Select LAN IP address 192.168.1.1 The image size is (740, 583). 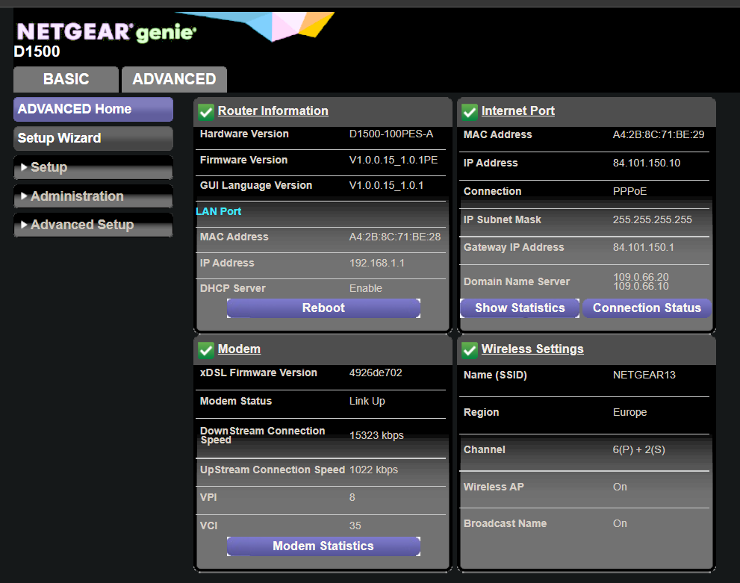click(x=376, y=264)
